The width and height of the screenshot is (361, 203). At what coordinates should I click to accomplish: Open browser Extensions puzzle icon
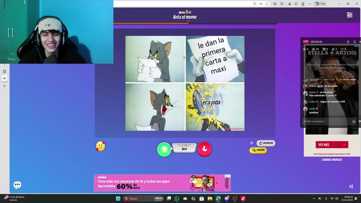click(x=282, y=4)
